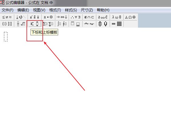Open the matrix templates palette
The image size is (171, 114).
coord(117,24)
